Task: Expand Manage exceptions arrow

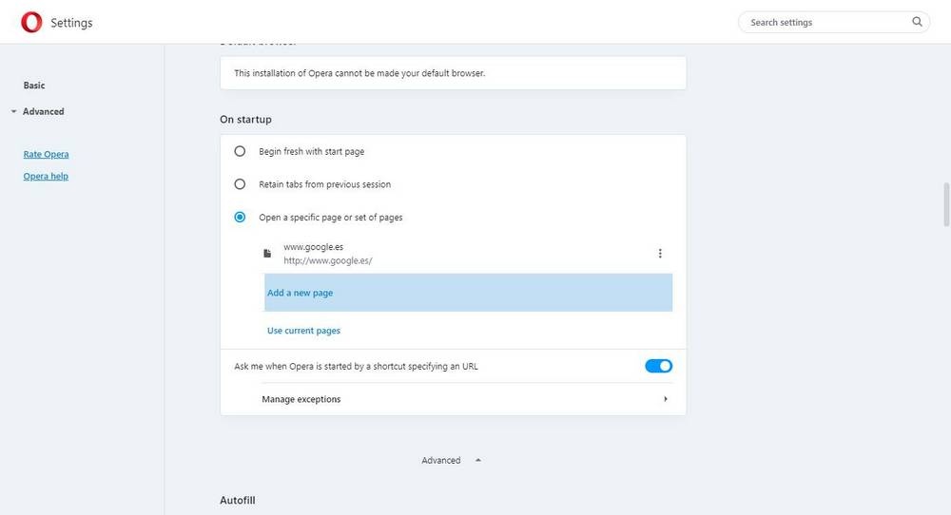Action: pyautogui.click(x=666, y=399)
